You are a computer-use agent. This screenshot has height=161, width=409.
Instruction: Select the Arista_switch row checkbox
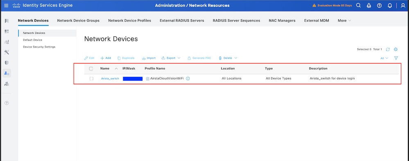point(91,78)
